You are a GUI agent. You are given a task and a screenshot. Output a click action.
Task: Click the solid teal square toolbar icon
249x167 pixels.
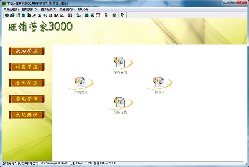(x=87, y=15)
